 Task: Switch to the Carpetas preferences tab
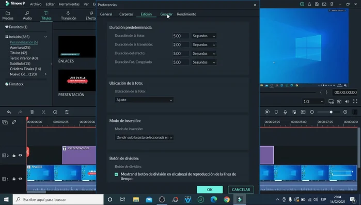[x=126, y=14]
